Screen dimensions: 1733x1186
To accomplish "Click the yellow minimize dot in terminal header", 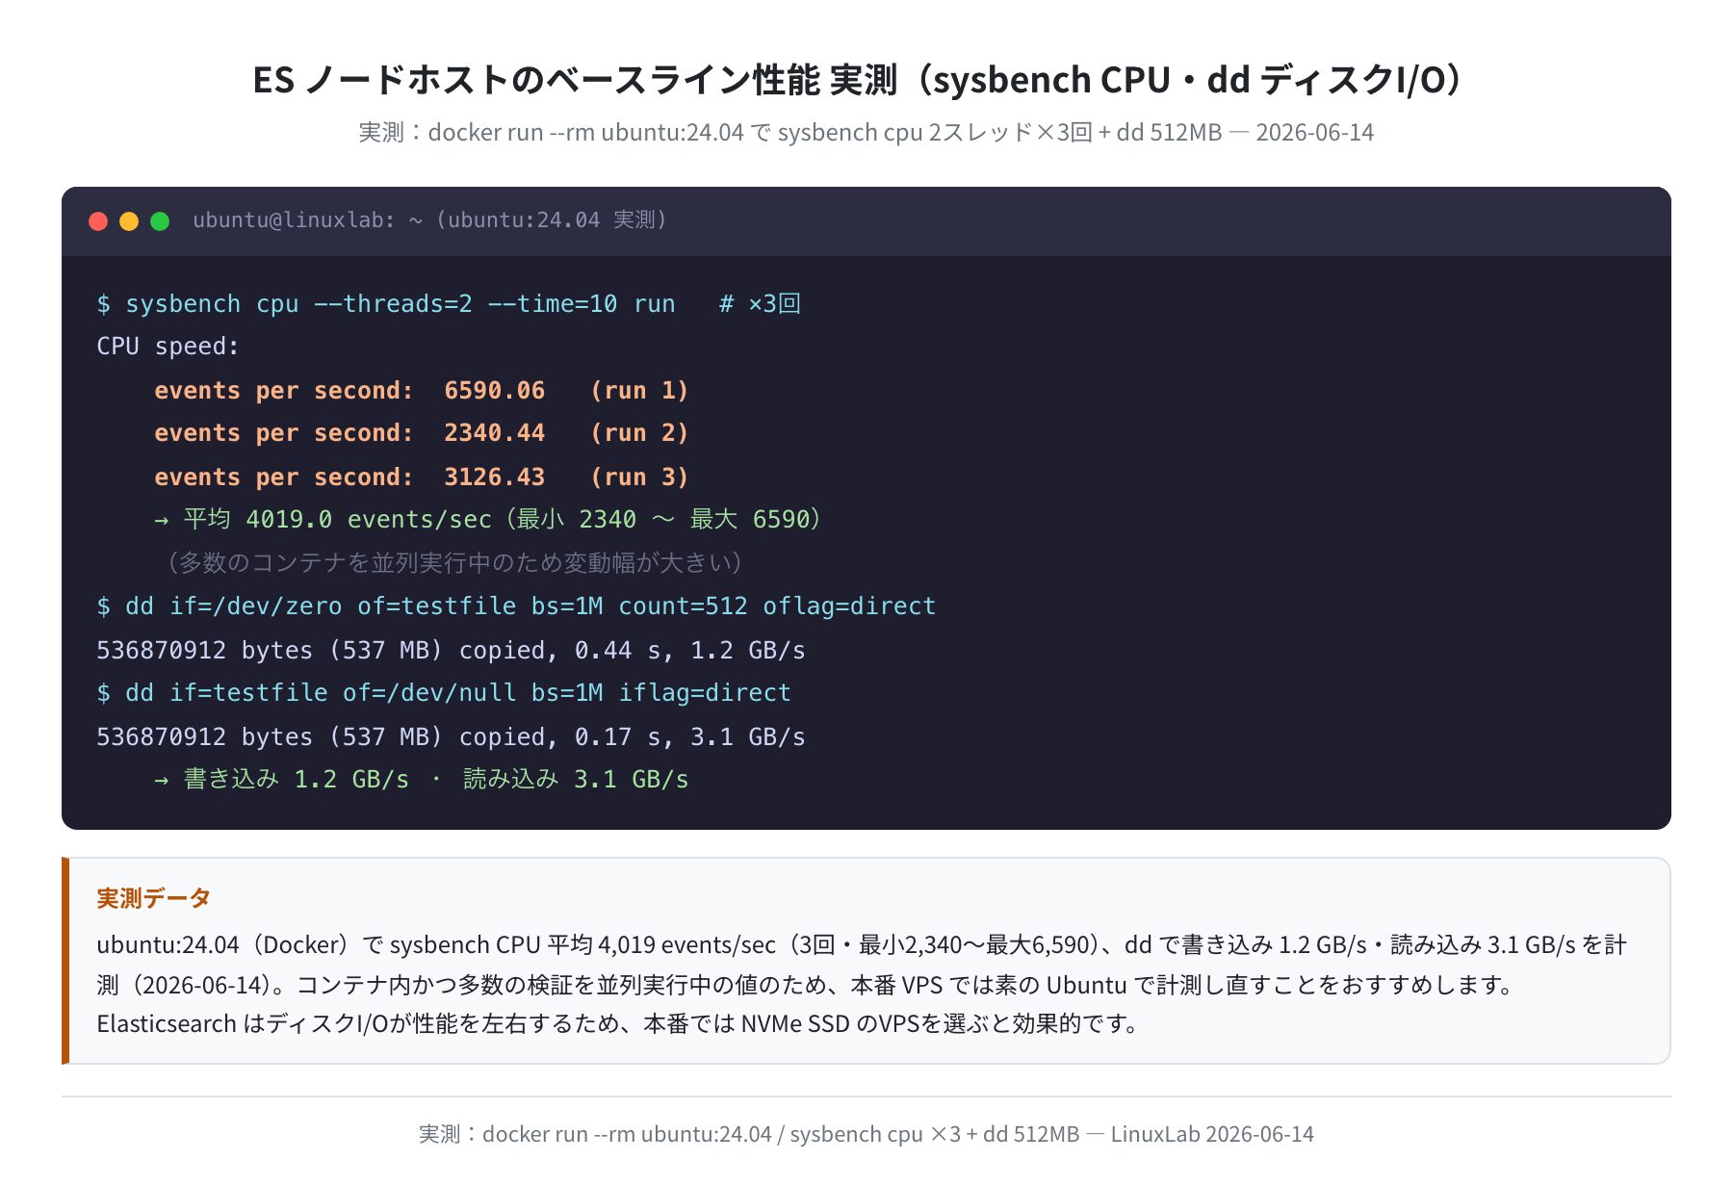I will (129, 221).
